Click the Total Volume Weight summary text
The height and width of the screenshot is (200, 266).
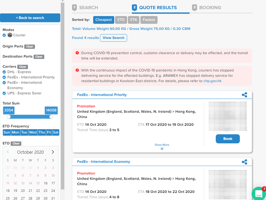pos(131,29)
